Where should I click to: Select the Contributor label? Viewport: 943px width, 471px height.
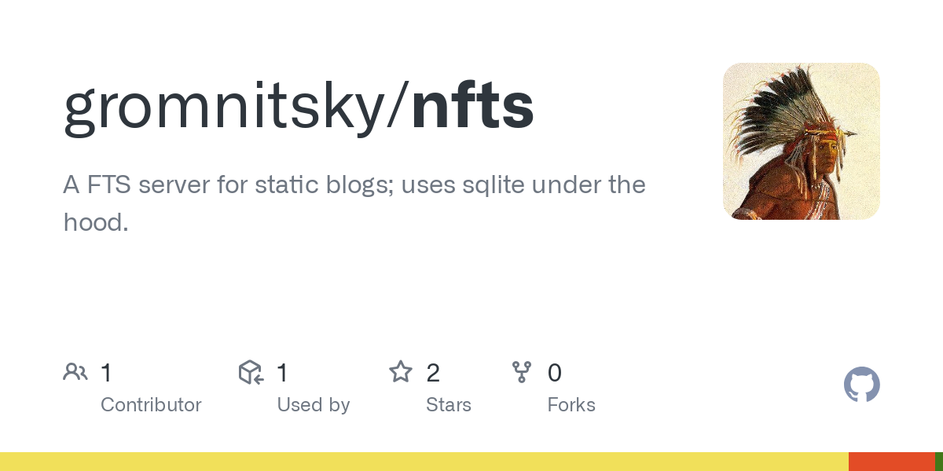pos(151,405)
